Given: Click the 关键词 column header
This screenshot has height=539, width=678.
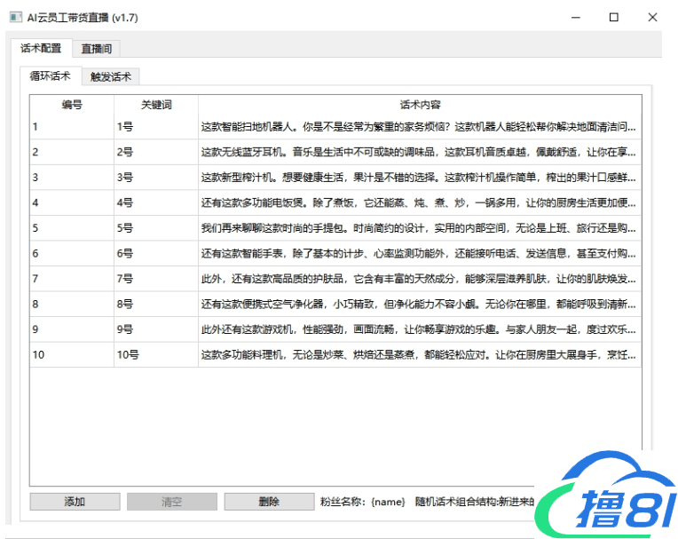Looking at the screenshot, I should 156,105.
